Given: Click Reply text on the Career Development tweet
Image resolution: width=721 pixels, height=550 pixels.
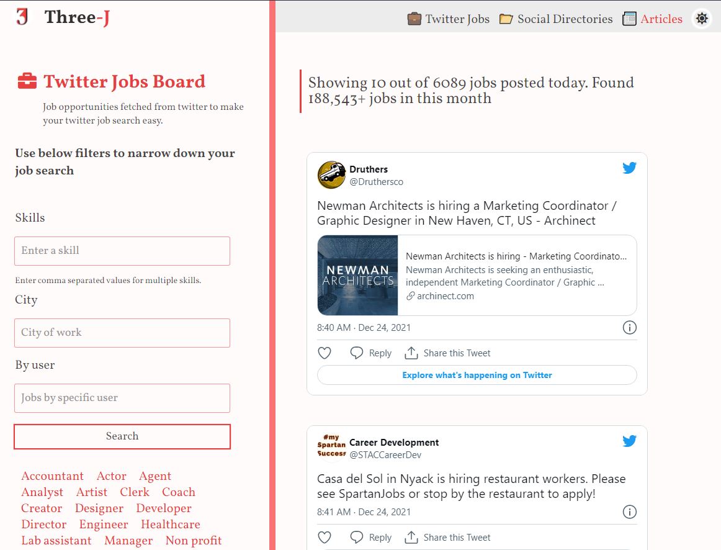Looking at the screenshot, I should point(380,538).
